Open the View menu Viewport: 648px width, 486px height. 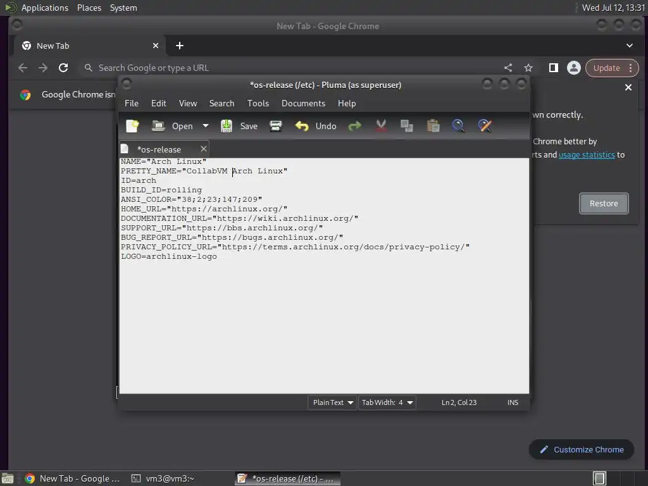tap(187, 103)
